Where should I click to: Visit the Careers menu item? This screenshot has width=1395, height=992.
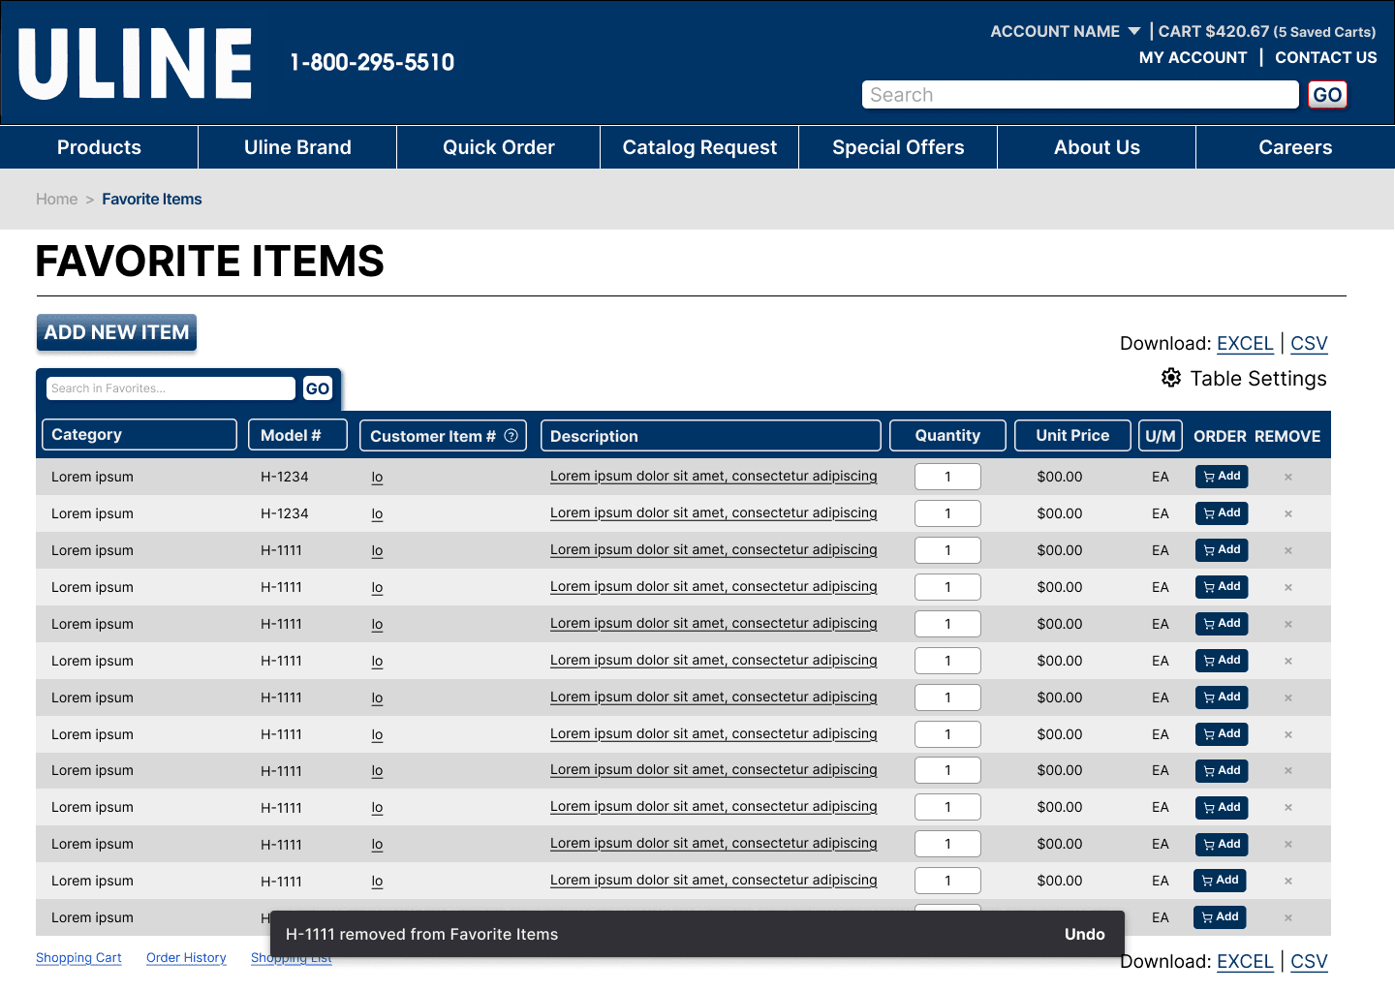(x=1295, y=147)
